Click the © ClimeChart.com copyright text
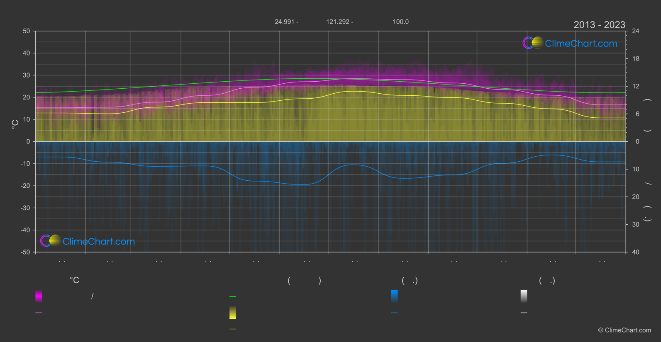 [x=624, y=330]
